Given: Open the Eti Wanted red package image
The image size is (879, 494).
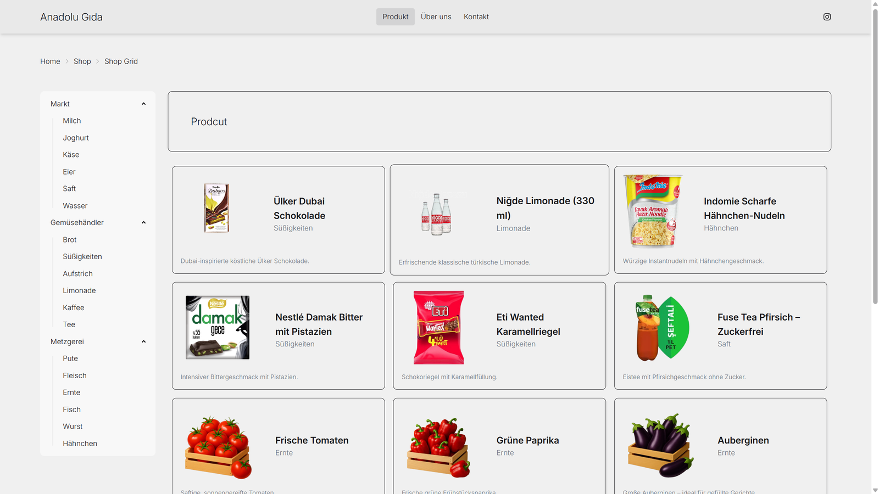Looking at the screenshot, I should point(439,328).
